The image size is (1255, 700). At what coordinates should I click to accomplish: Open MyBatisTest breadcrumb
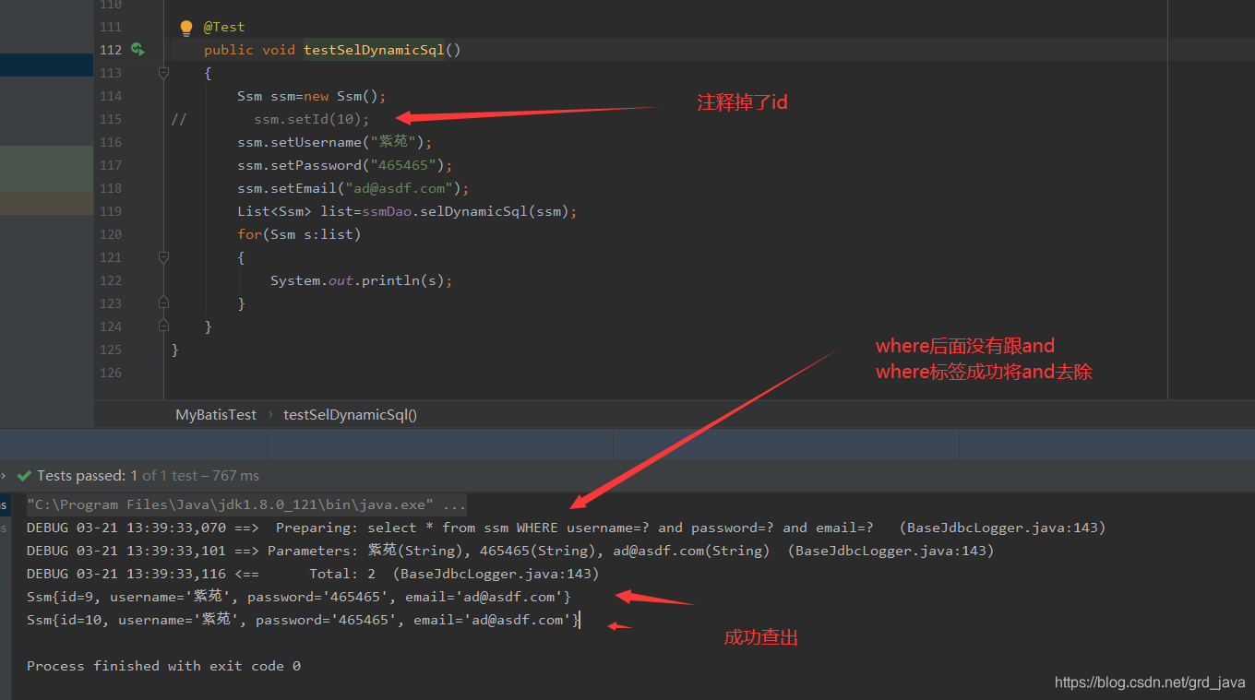pyautogui.click(x=216, y=415)
